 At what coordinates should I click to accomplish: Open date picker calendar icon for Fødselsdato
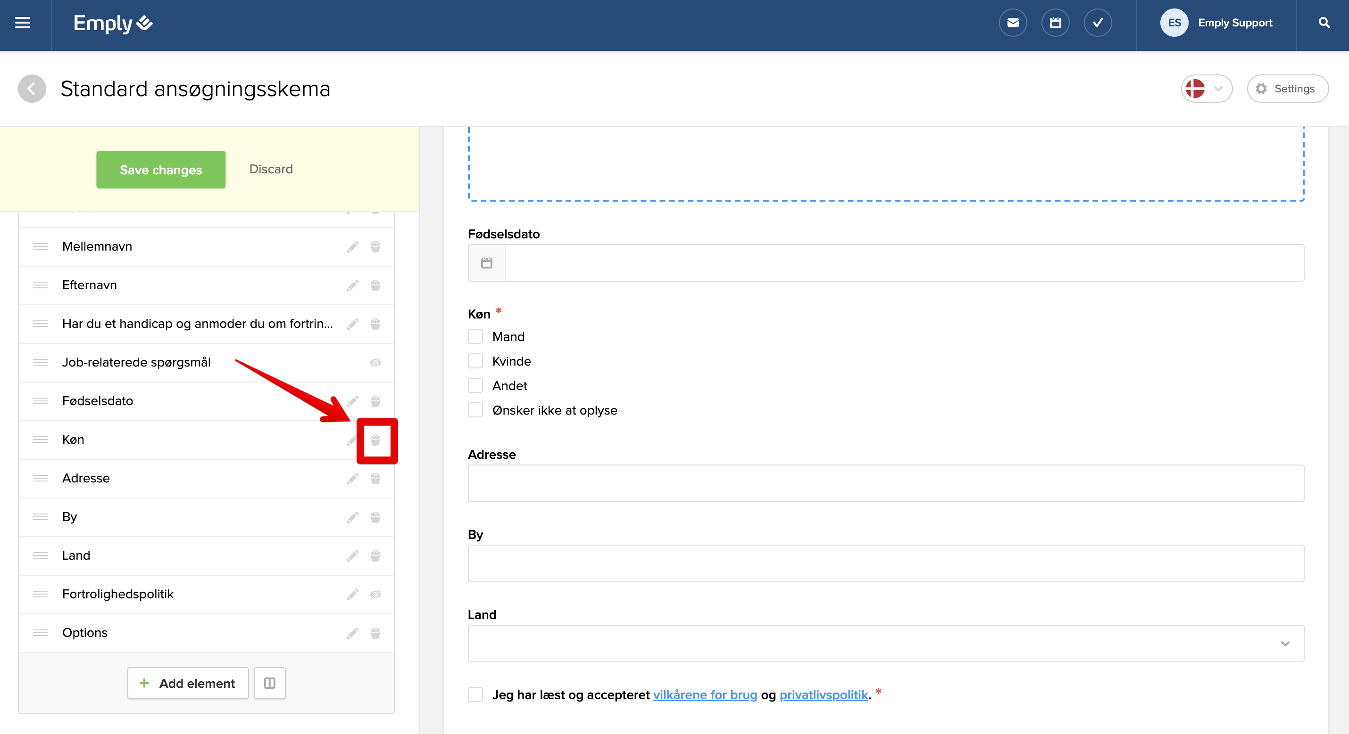486,262
